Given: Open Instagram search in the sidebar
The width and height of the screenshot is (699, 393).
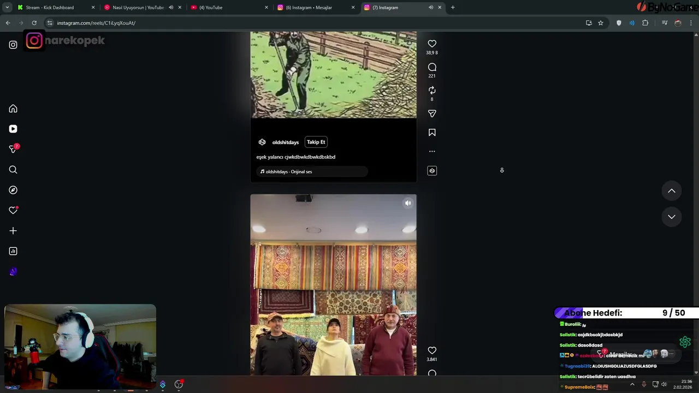Looking at the screenshot, I should (13, 170).
